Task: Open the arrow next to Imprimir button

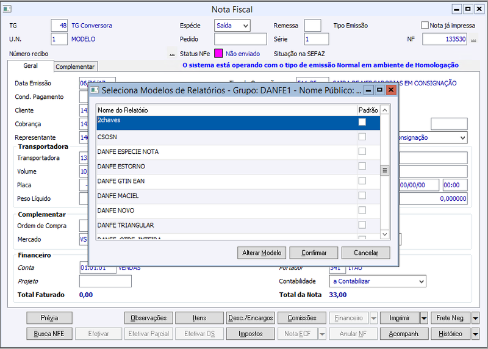Action: pos(424,318)
